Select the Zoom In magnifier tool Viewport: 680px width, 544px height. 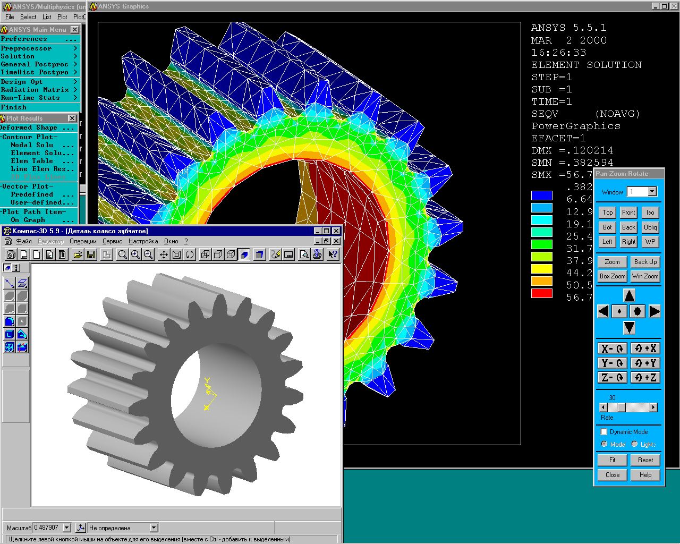134,254
